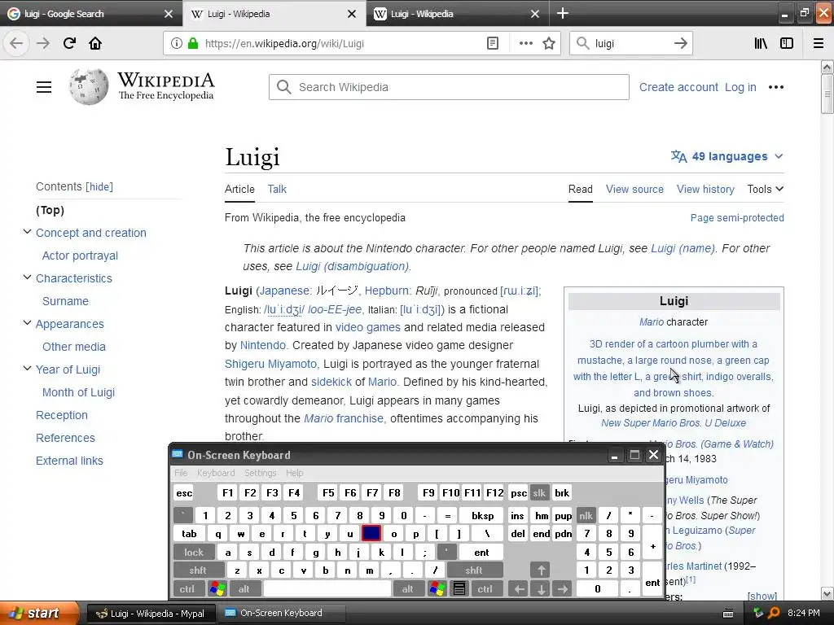834x625 pixels.
Task: Click the Wikipedia globe logo
Action: (x=88, y=86)
